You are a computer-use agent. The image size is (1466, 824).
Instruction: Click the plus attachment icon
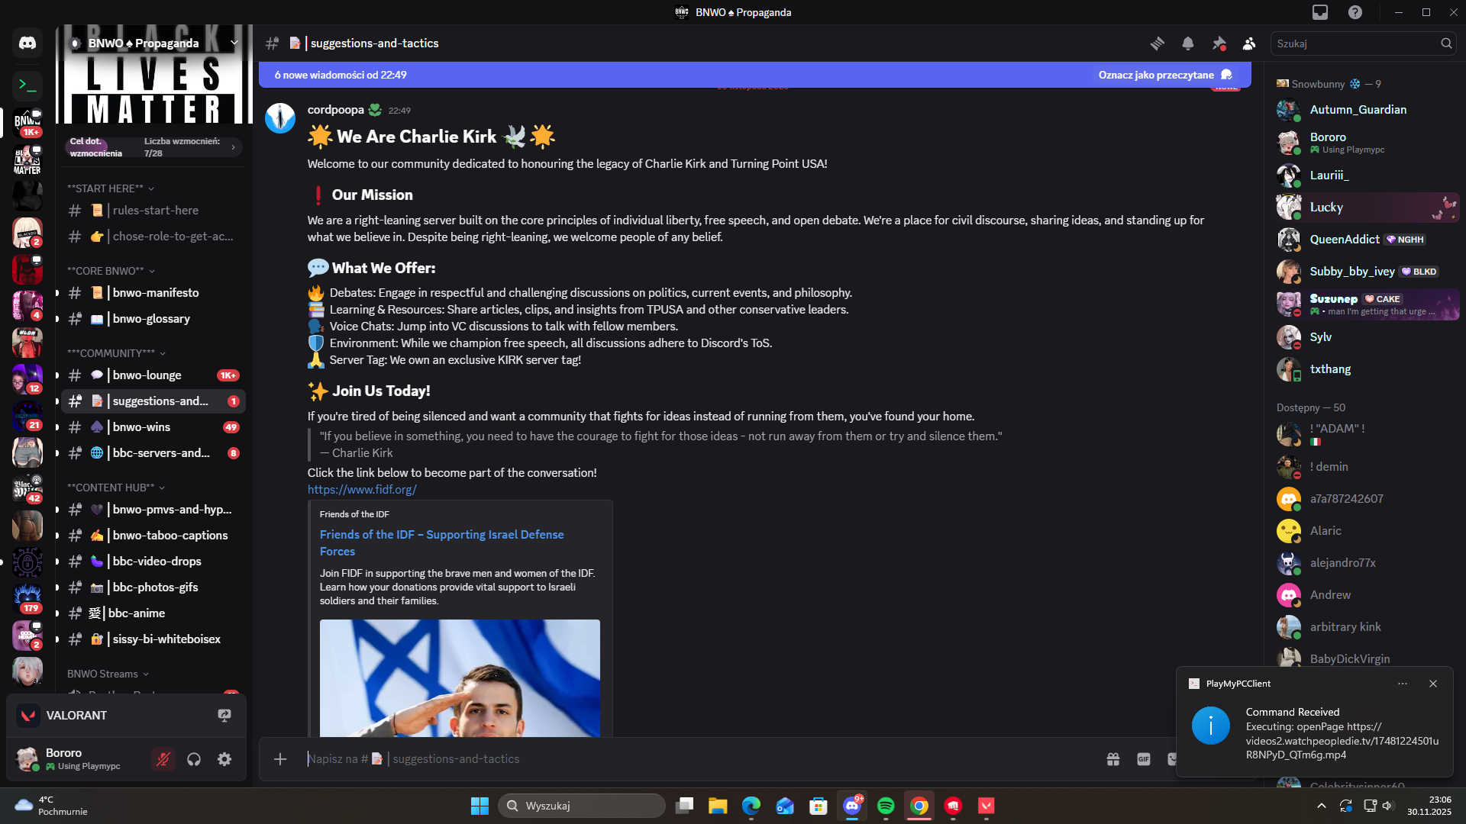click(280, 759)
